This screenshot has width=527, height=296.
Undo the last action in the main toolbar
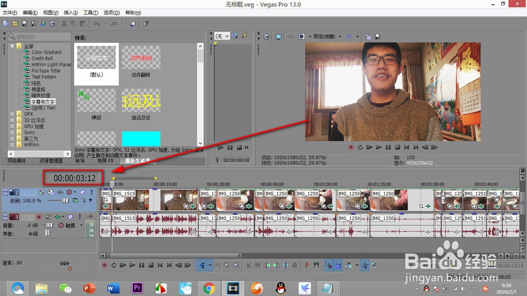tap(97, 24)
